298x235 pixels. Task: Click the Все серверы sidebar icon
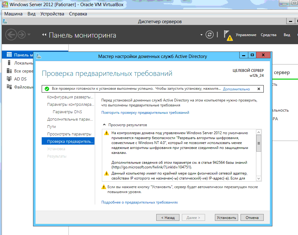pos(9,71)
